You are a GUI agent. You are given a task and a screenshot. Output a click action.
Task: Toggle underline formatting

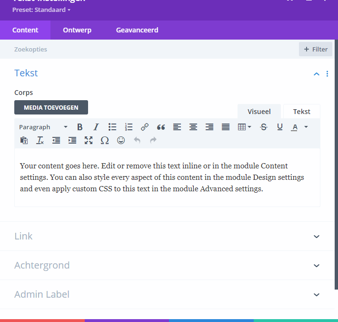coord(280,127)
